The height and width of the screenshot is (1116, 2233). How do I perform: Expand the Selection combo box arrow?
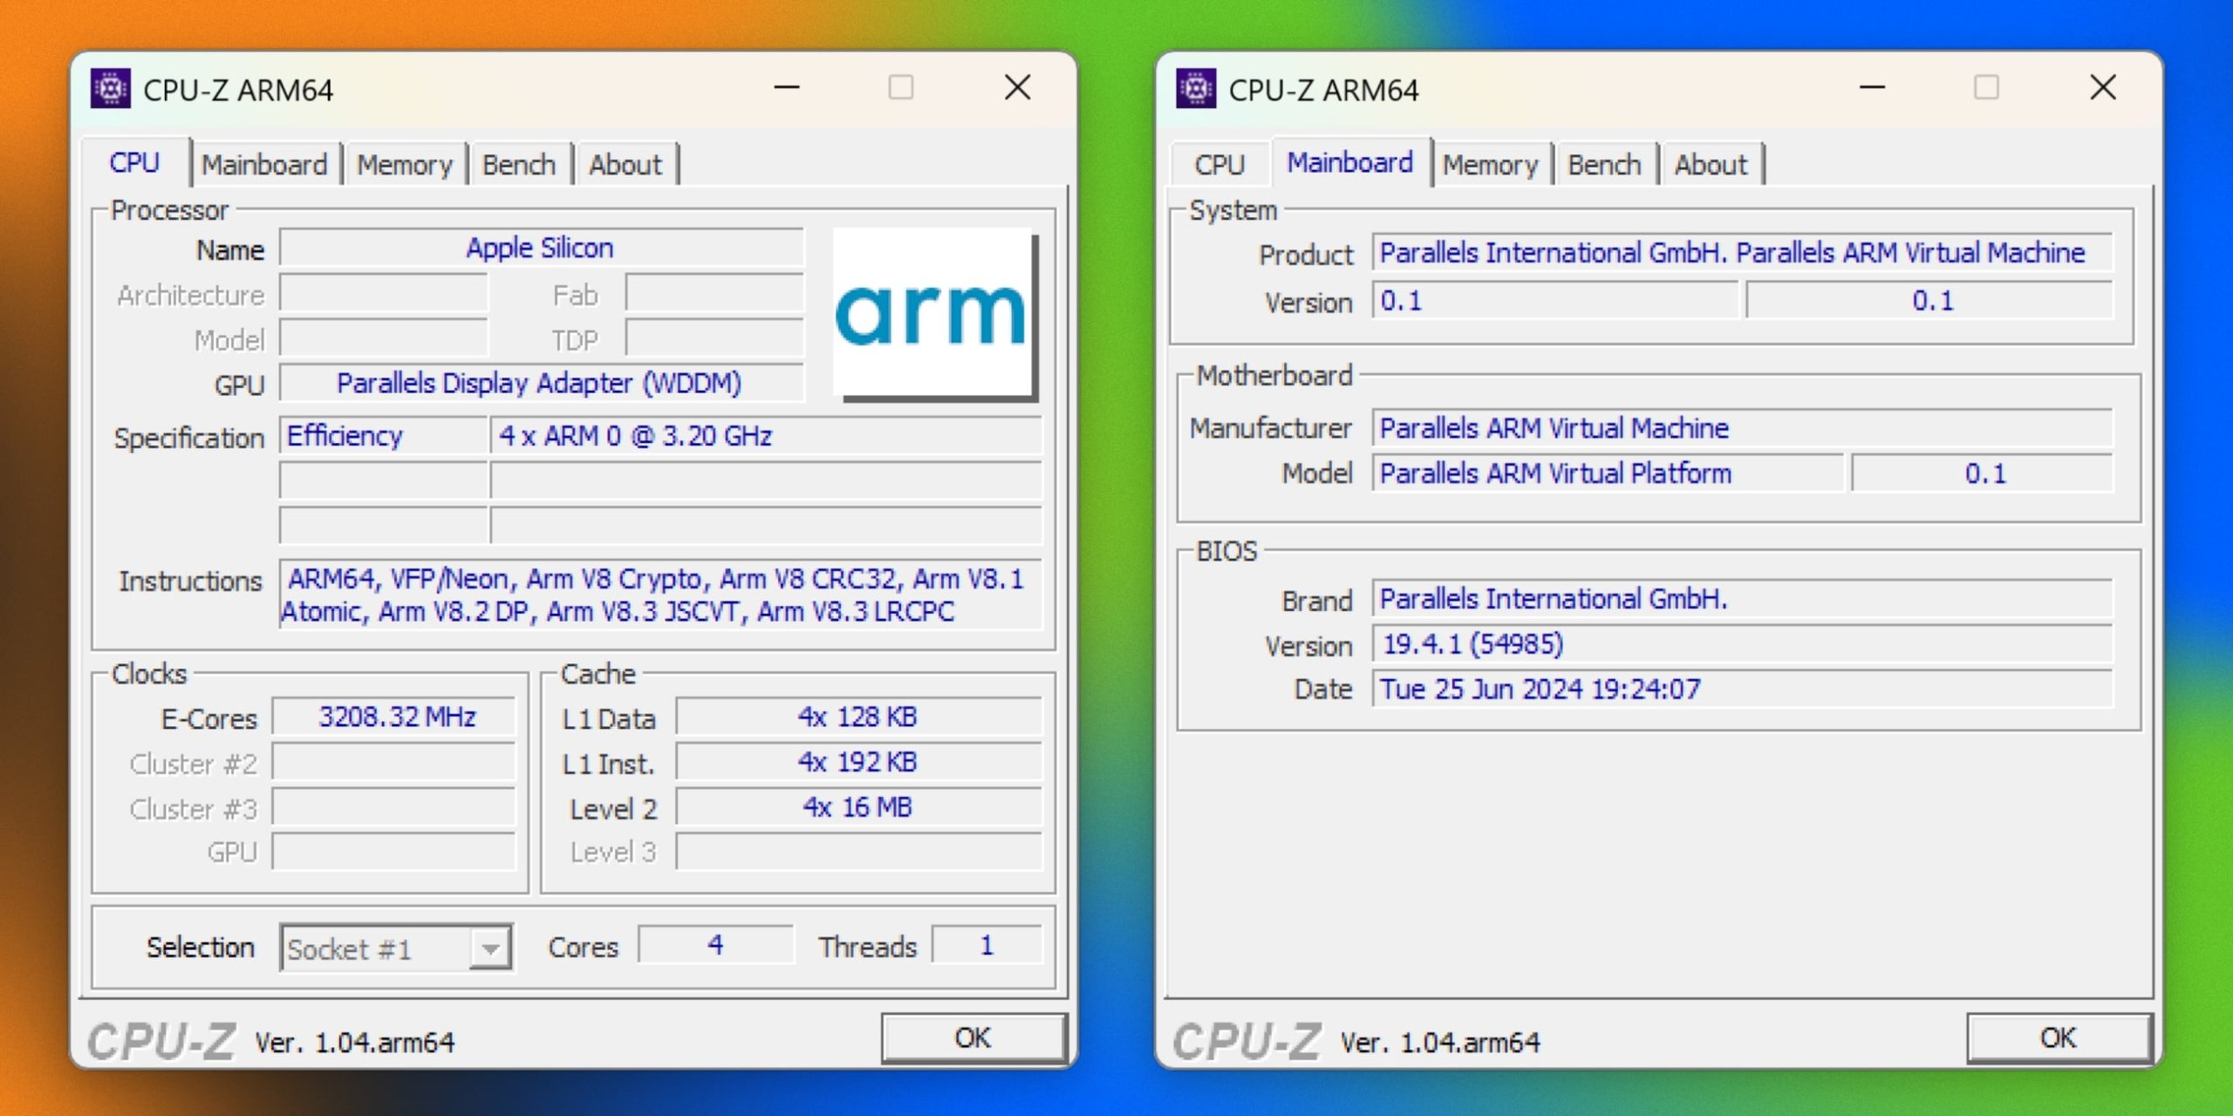[491, 948]
